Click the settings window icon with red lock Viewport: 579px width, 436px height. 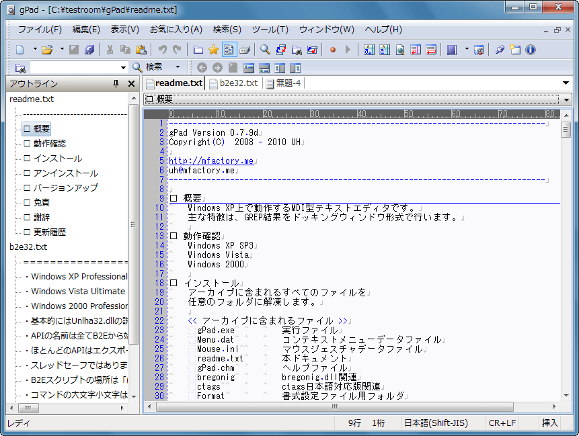[x=479, y=50]
